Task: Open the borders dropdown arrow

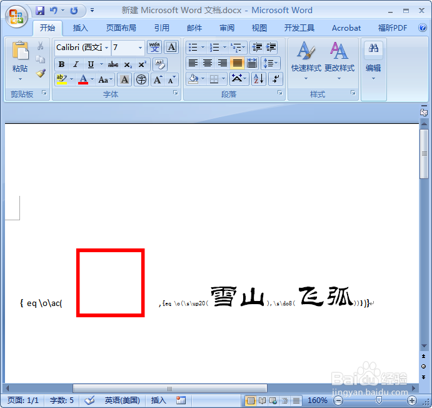Action: (223, 79)
